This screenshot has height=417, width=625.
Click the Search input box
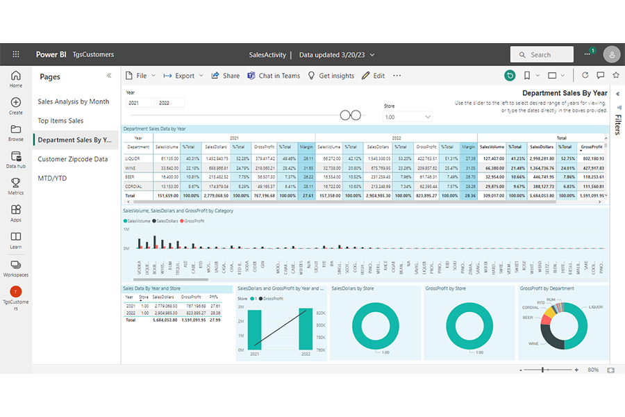point(542,54)
